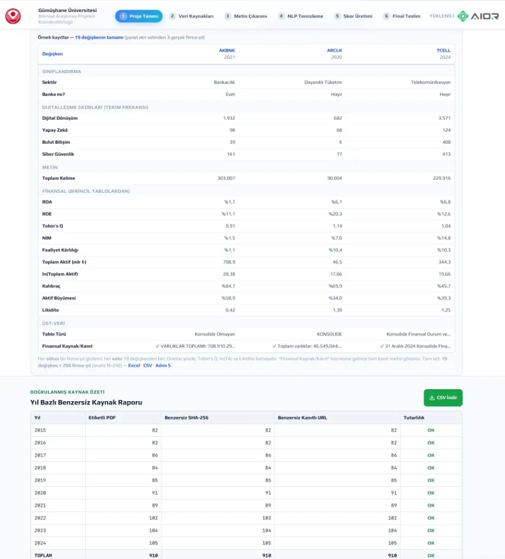
Task: Open step 4 NLP Temizleme
Action: click(x=300, y=16)
